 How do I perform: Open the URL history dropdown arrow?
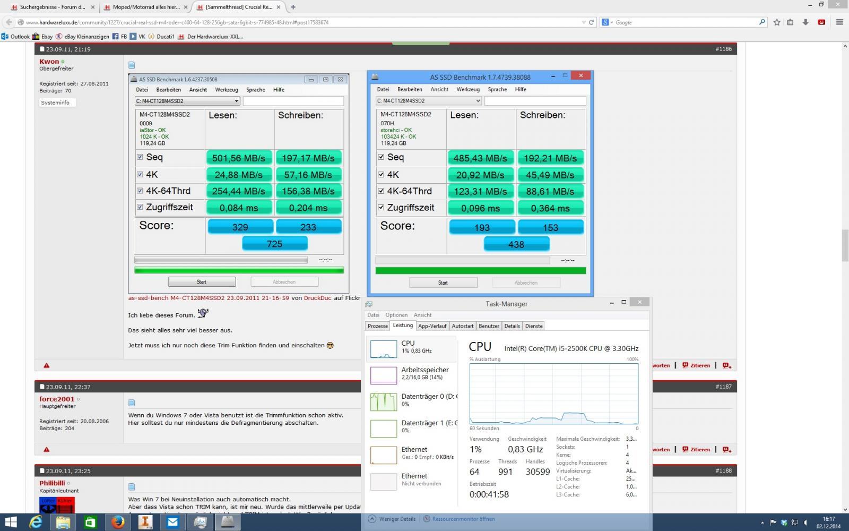point(584,22)
